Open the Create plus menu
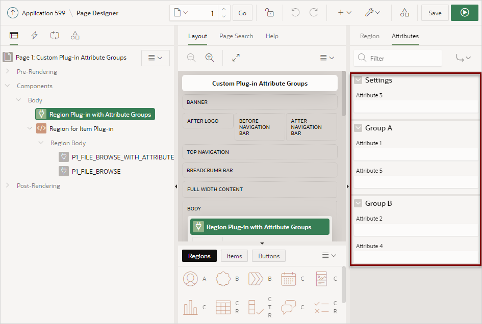482x324 pixels. pos(344,13)
